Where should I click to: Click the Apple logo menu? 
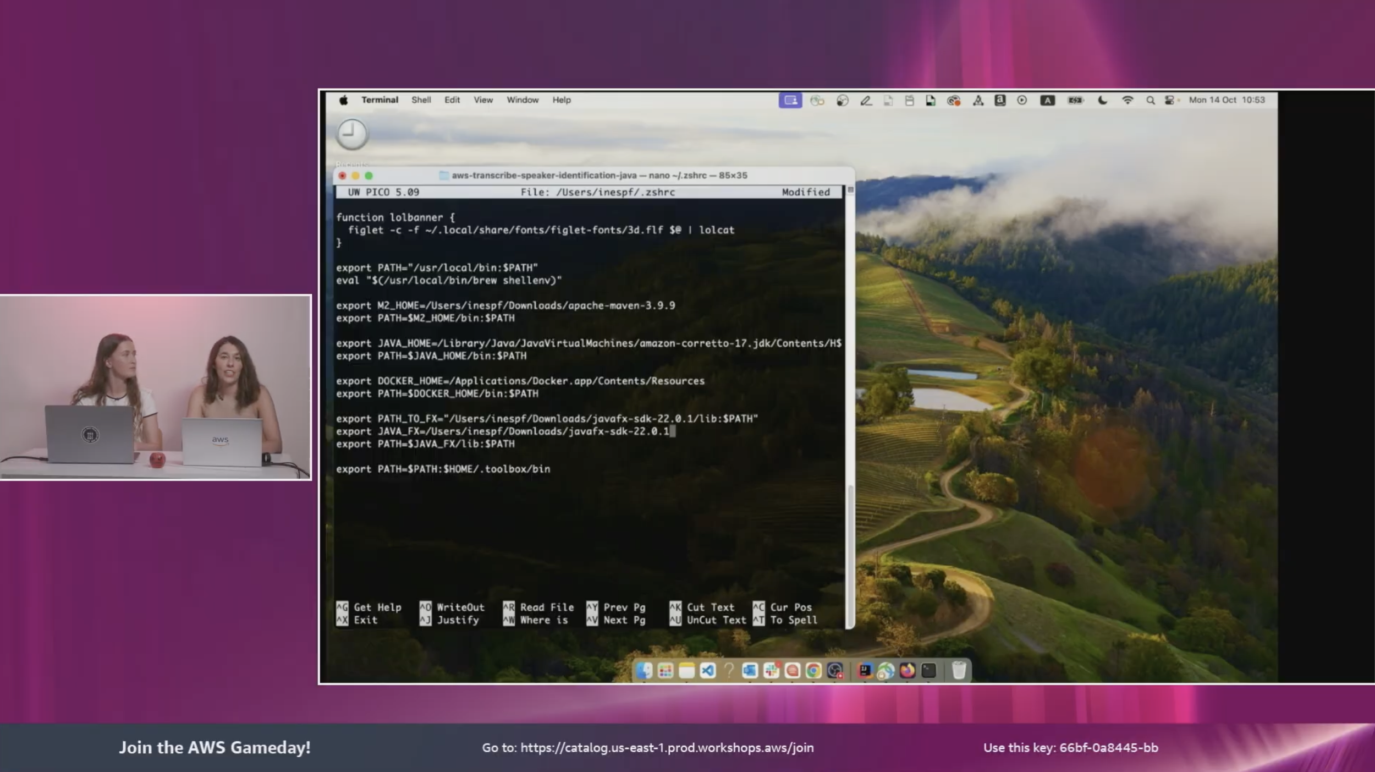click(x=343, y=100)
